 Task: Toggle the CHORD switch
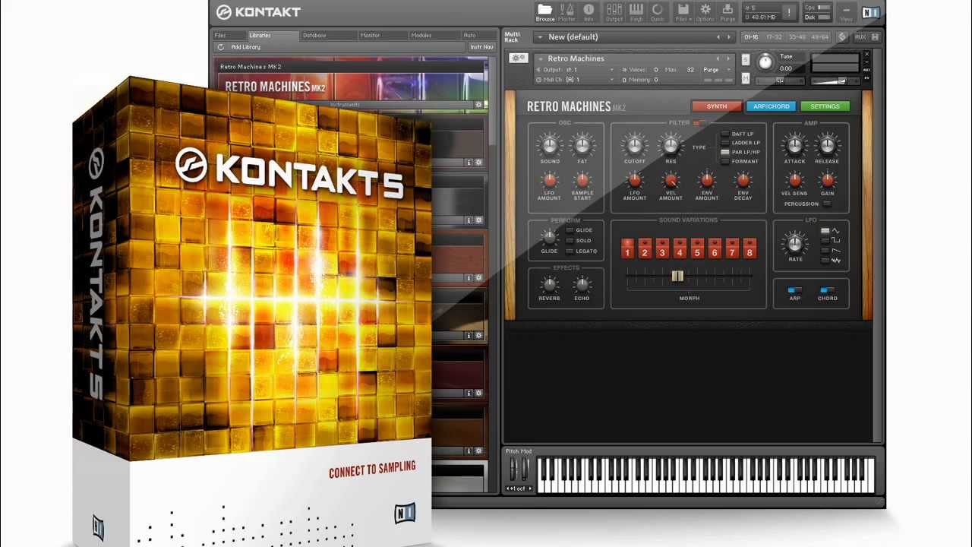pos(827,289)
